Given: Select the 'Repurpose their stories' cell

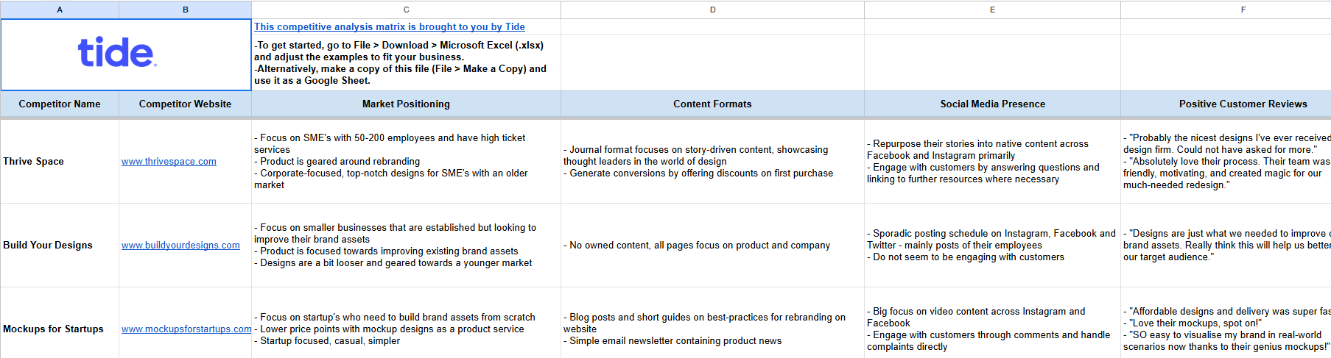Looking at the screenshot, I should tap(992, 161).
